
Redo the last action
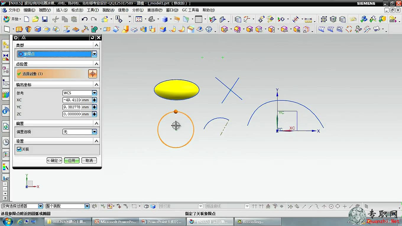tap(94, 19)
